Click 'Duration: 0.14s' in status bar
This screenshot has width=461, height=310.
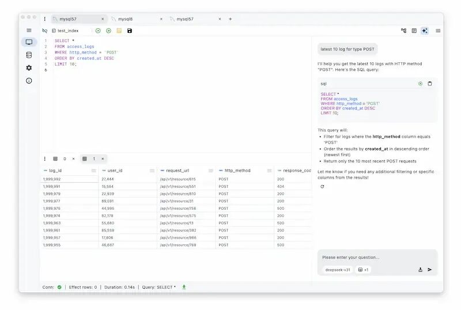[119, 287]
